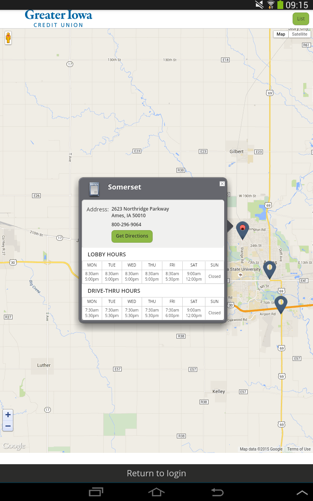
Task: Pick up the Street View pegman
Action: coord(8,38)
